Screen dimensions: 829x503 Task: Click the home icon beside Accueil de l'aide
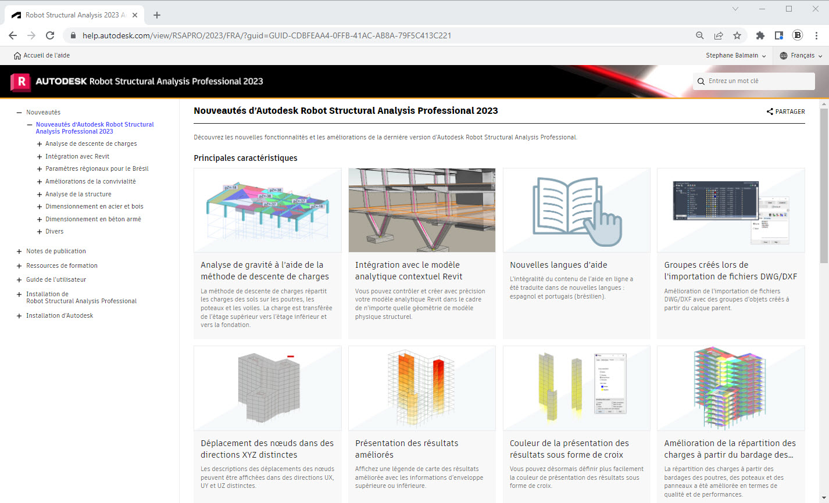(x=17, y=55)
